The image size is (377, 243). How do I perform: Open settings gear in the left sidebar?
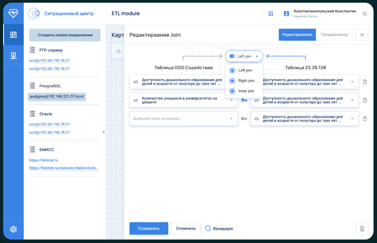click(x=14, y=229)
